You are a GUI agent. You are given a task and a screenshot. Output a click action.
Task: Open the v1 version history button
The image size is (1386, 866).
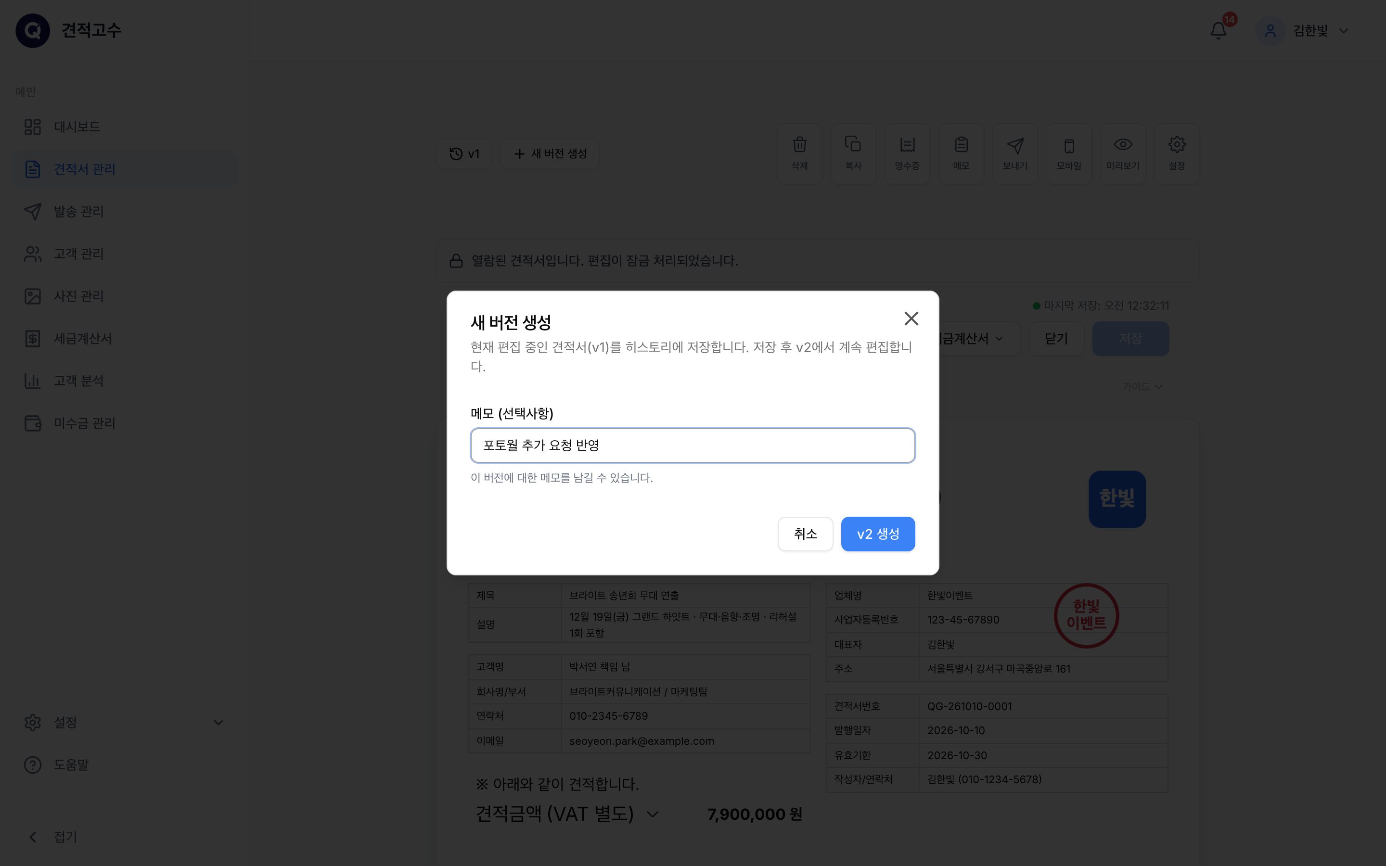coord(464,153)
